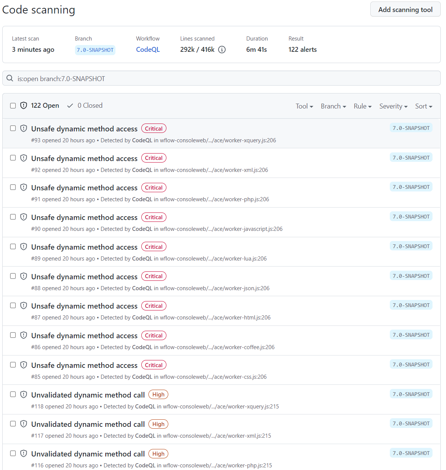Image resolution: width=446 pixels, height=470 pixels.
Task: Switch to the 0 Closed view
Action: pyautogui.click(x=90, y=105)
